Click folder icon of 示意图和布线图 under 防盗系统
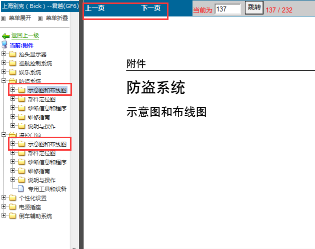 tap(21, 90)
